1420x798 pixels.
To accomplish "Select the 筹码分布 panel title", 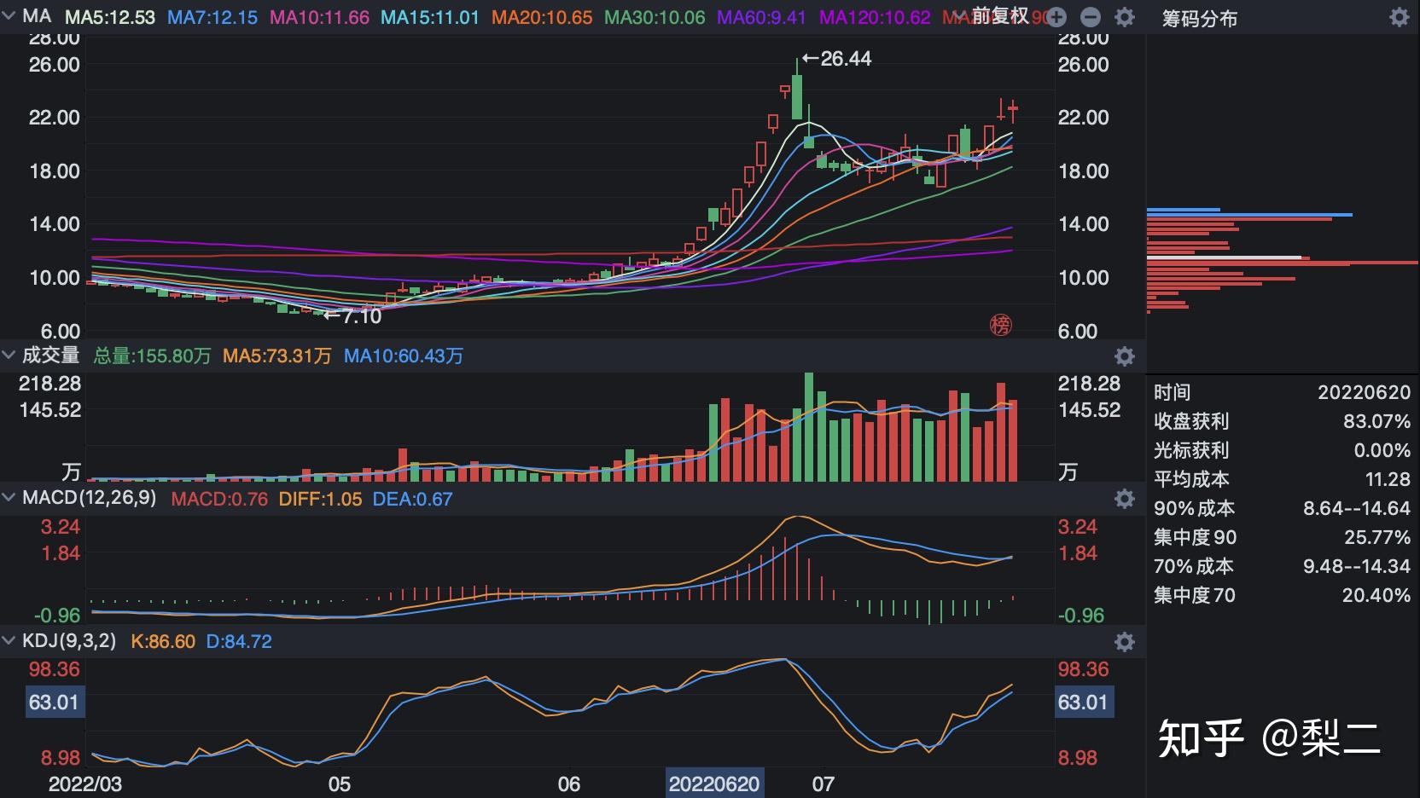I will (x=1199, y=18).
